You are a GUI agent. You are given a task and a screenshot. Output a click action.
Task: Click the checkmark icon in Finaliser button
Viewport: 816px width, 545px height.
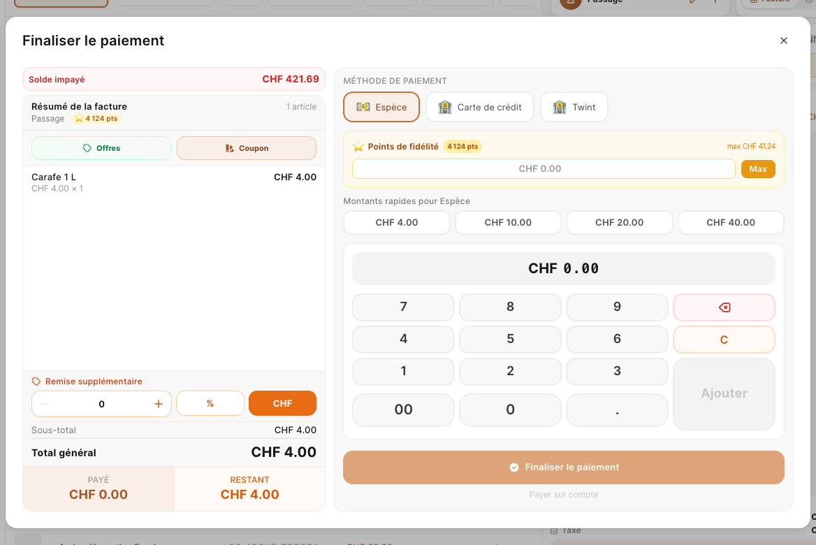[514, 467]
